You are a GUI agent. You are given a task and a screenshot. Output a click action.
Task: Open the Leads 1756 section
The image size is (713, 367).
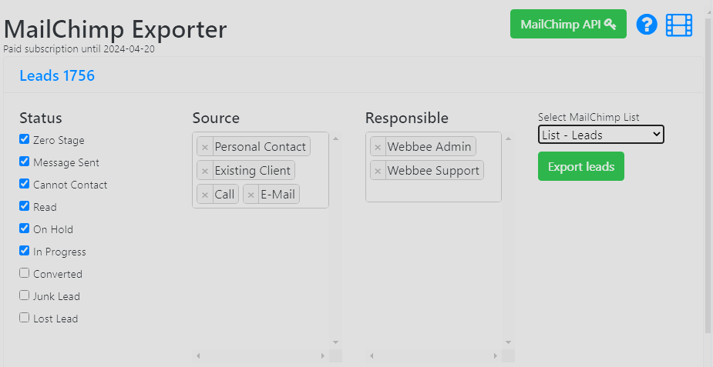[57, 75]
